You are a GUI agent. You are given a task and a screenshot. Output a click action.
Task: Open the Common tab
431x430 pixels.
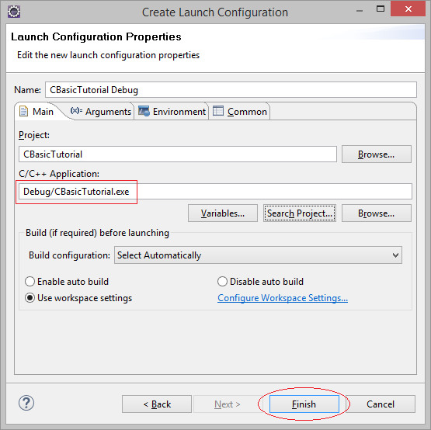pos(240,112)
